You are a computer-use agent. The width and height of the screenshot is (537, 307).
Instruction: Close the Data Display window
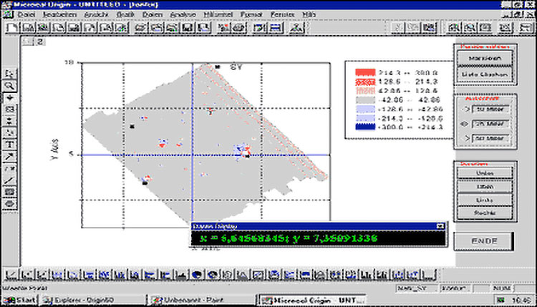440,226
